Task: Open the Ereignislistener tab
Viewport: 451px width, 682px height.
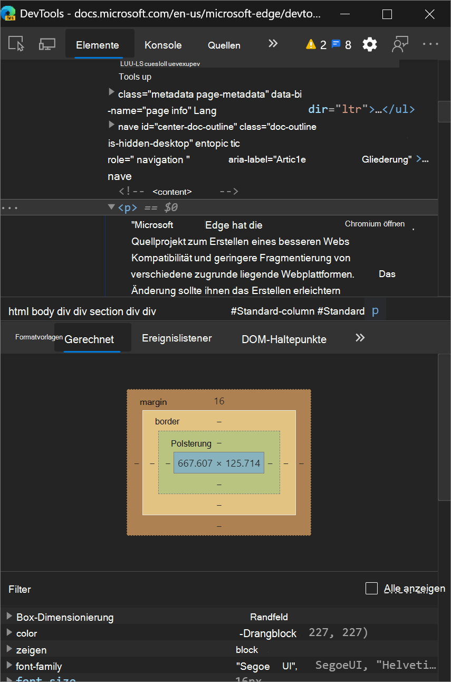Action: (177, 338)
